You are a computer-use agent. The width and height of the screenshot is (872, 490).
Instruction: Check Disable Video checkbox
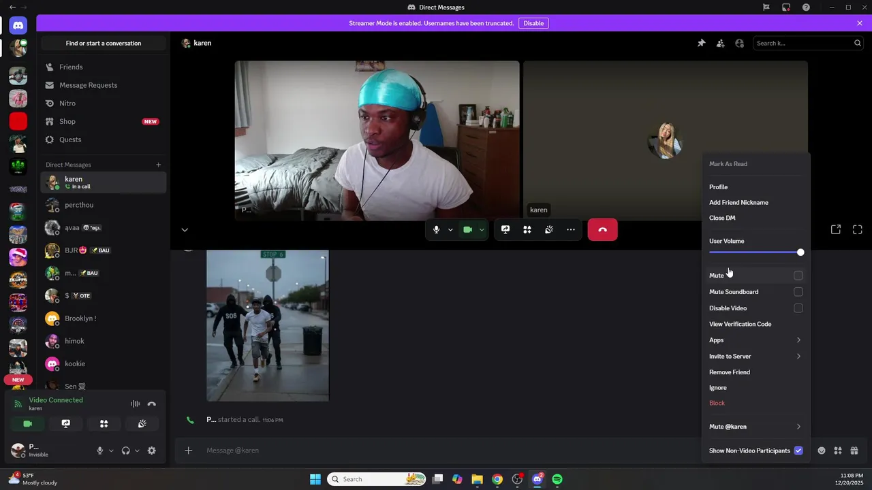pos(798,308)
